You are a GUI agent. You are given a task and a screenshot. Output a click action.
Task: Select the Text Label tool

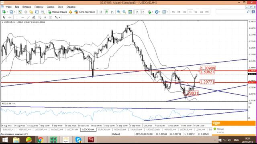click(51, 17)
